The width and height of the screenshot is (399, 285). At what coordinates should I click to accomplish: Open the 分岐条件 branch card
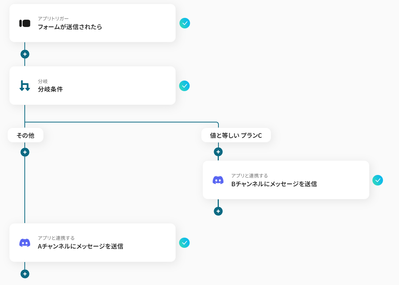92,86
